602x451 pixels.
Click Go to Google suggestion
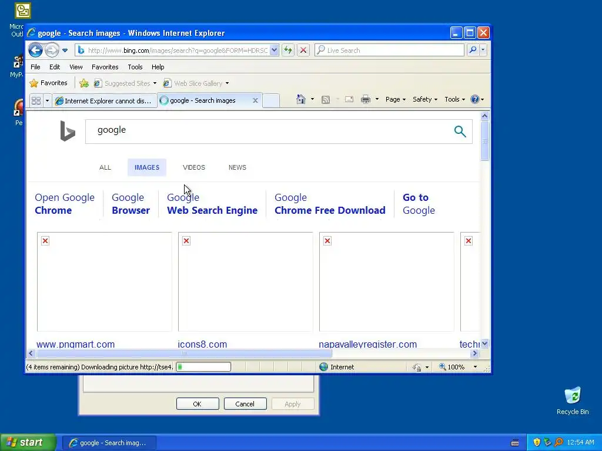point(419,204)
